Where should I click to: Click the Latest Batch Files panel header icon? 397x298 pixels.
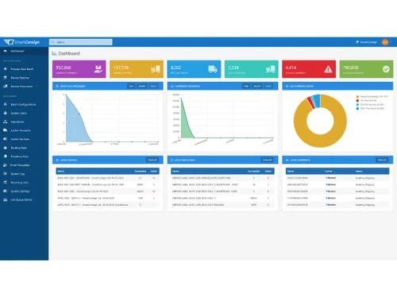[172, 161]
